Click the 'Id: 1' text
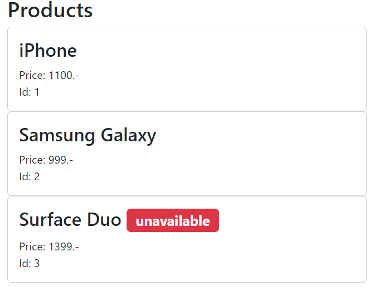 [30, 92]
